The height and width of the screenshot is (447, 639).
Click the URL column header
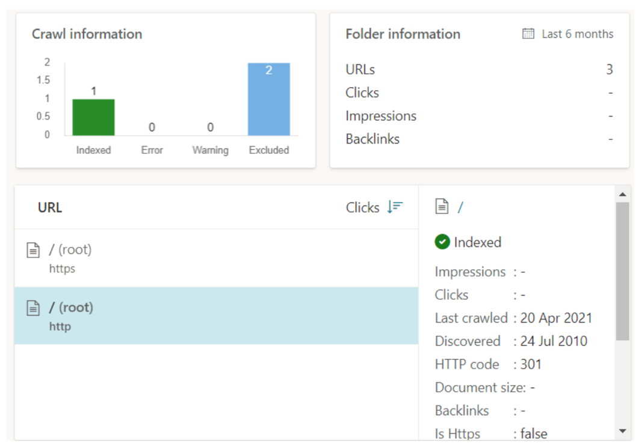50,208
